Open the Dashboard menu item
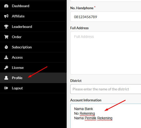The image size is (141, 128). (x=21, y=6)
